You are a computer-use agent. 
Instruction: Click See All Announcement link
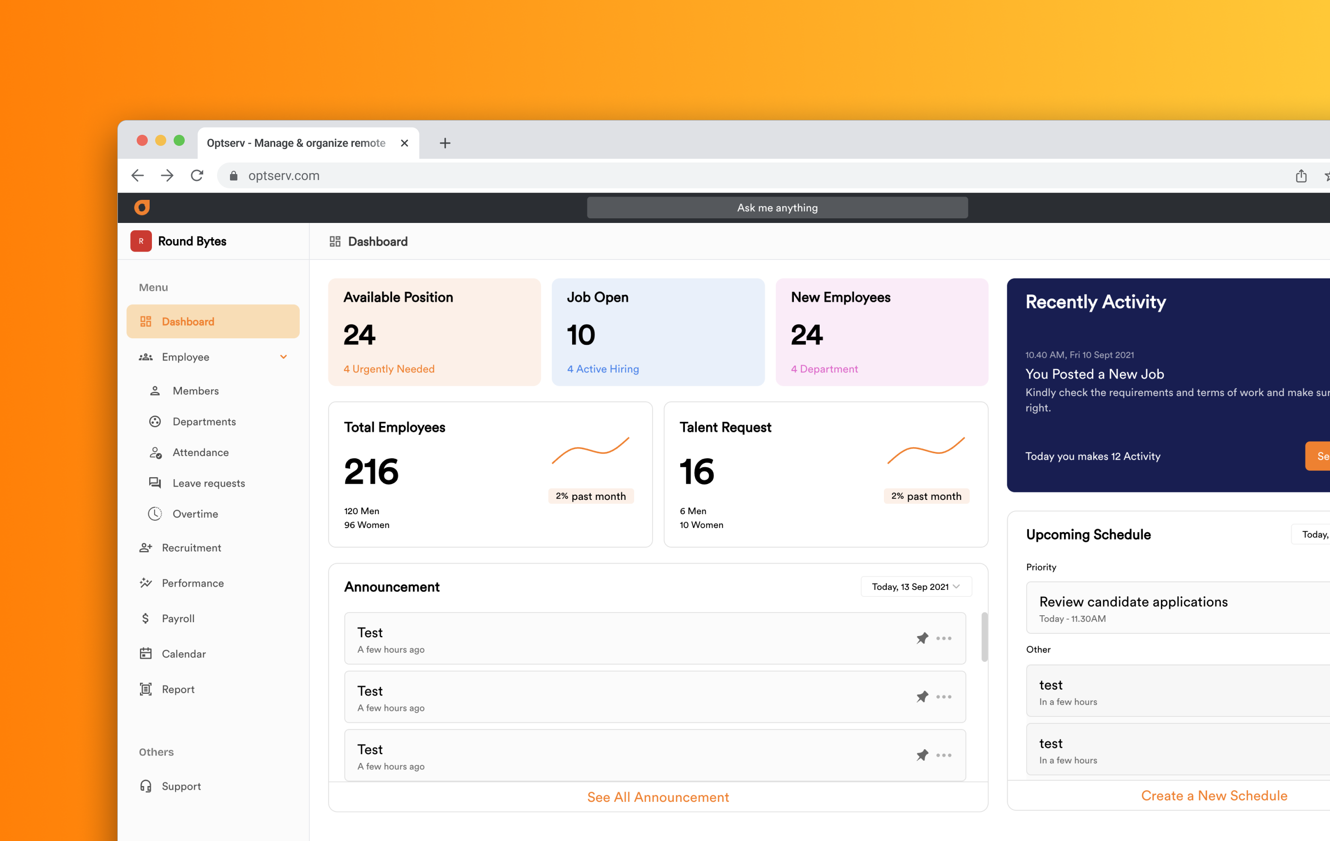tap(658, 796)
